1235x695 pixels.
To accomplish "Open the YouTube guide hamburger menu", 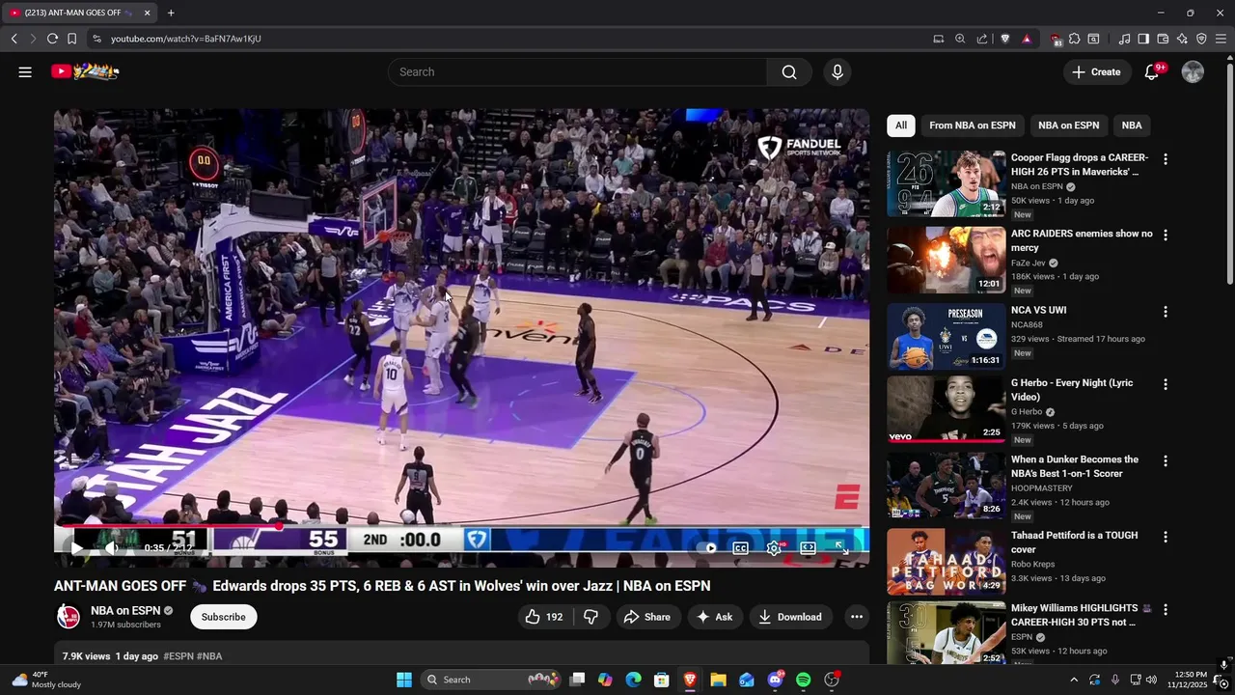I will pyautogui.click(x=25, y=71).
